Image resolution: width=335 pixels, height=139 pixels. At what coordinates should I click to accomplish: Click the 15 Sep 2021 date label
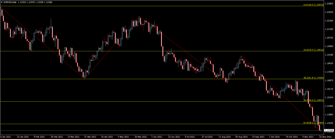pyautogui.click(x=258, y=137)
